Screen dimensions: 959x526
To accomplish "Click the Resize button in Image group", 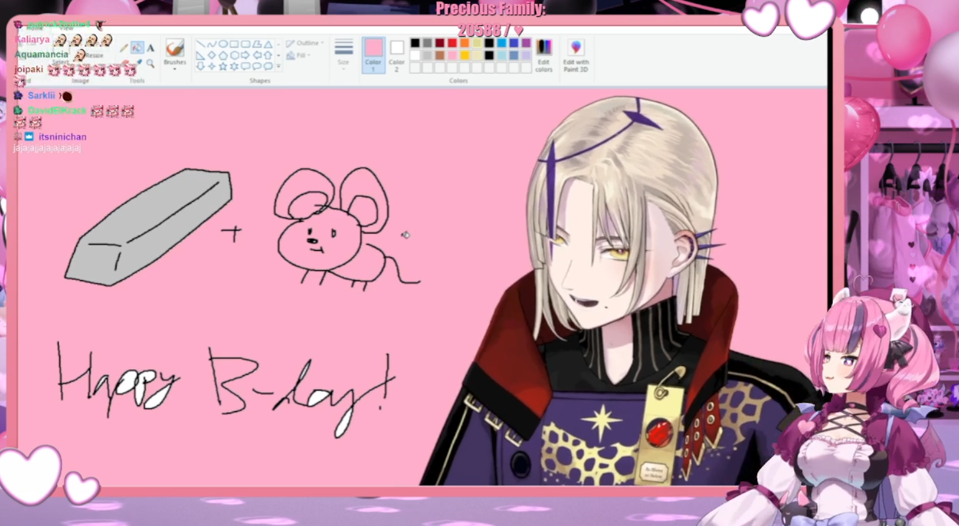I will click(x=94, y=55).
